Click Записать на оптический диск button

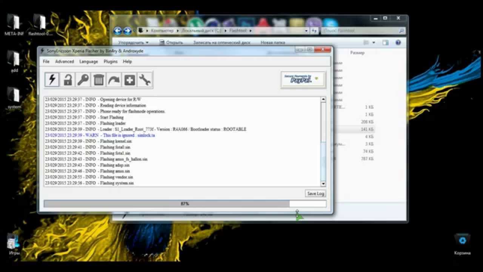coord(222,43)
